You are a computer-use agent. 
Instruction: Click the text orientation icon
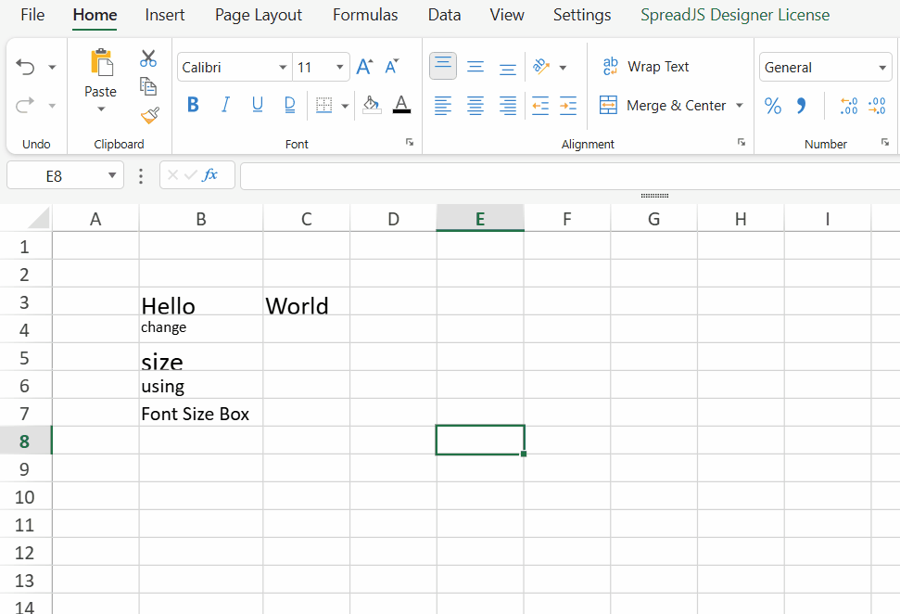[540, 67]
